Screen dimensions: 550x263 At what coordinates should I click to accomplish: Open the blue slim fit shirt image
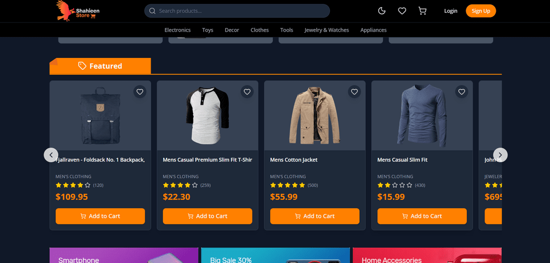tap(422, 116)
